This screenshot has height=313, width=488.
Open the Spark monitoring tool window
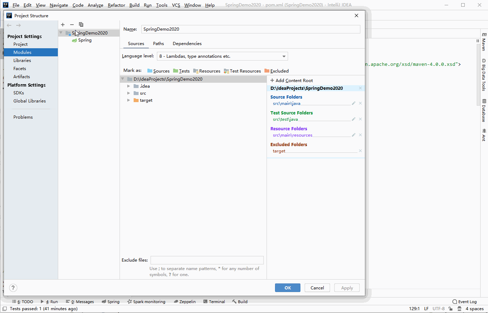pyautogui.click(x=146, y=302)
